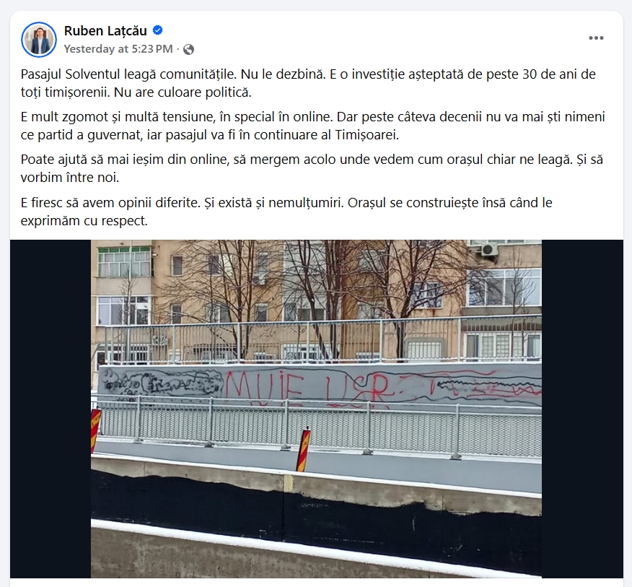Click the paragraph starting 'E firesc să avem'
Image resolution: width=632 pixels, height=587 pixels.
286,212
